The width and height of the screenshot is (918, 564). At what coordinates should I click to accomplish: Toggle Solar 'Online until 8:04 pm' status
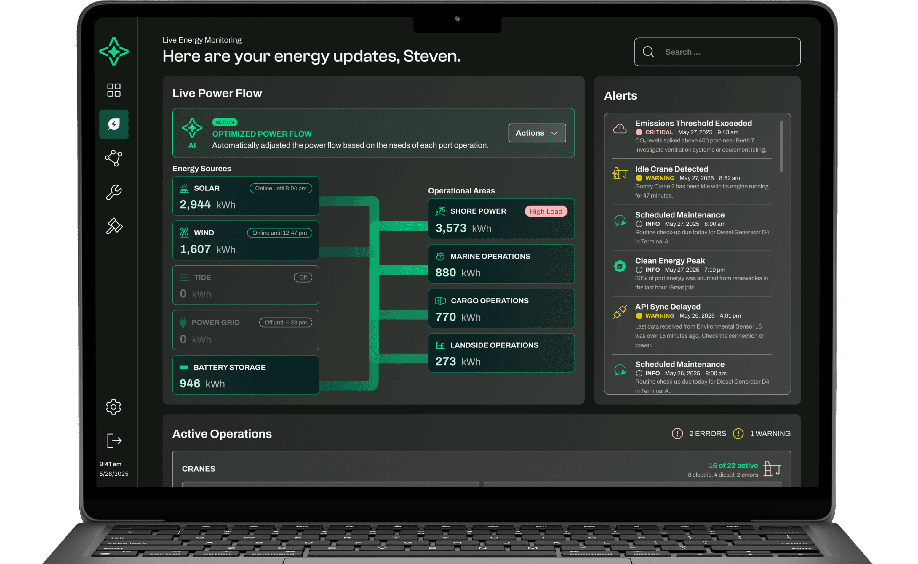[x=281, y=188]
